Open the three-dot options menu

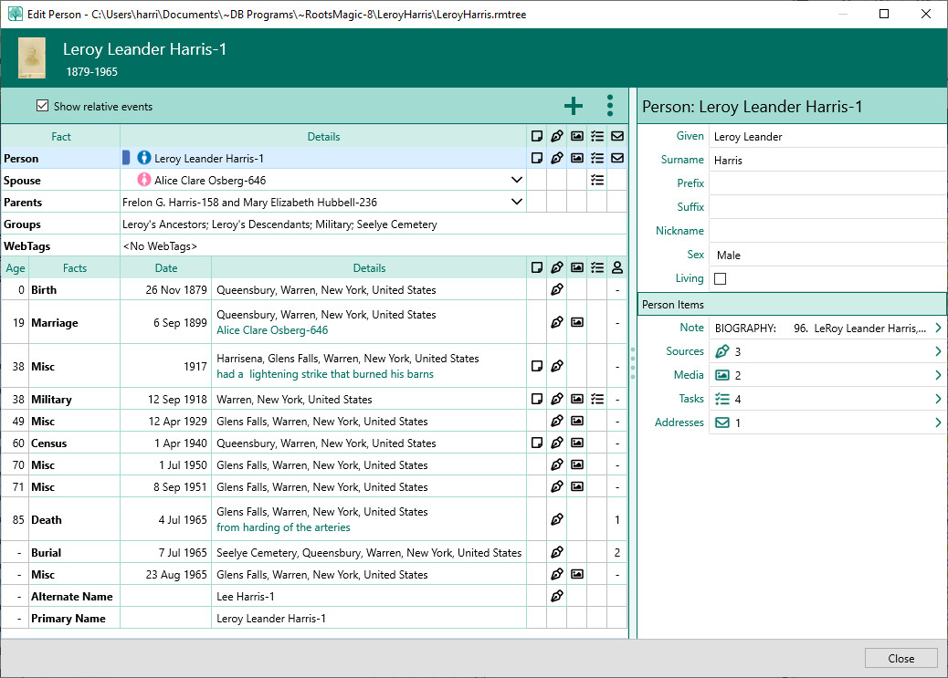pos(610,106)
